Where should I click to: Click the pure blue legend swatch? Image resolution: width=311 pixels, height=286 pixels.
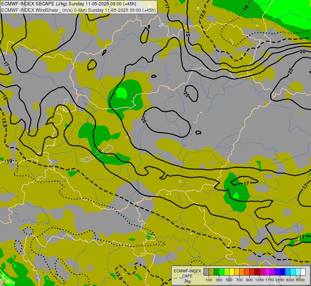[x=282, y=272]
